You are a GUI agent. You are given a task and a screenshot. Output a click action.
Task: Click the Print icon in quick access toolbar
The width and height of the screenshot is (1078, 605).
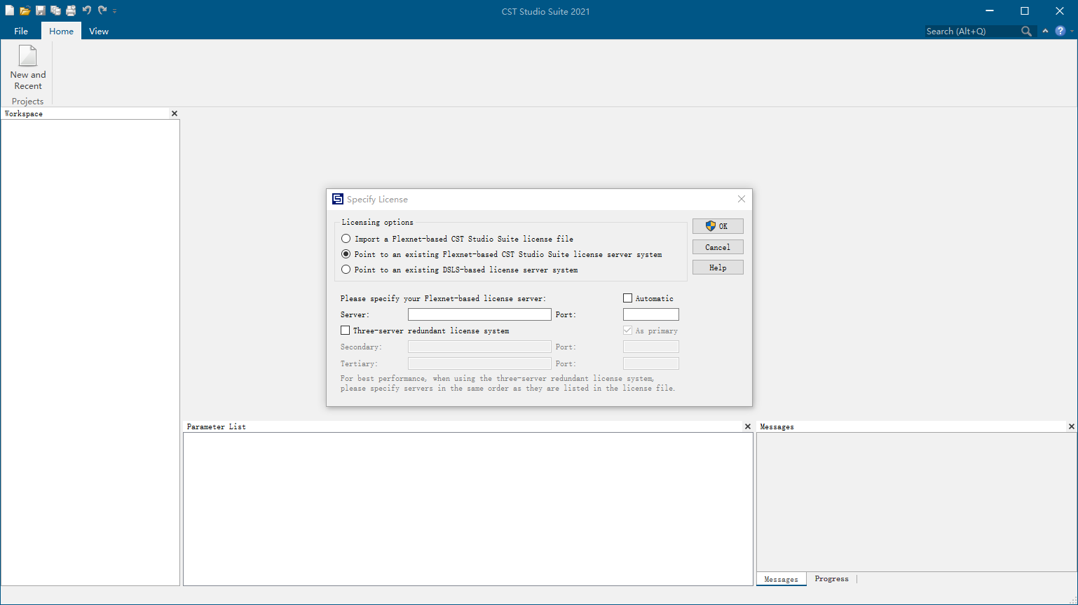pos(71,11)
